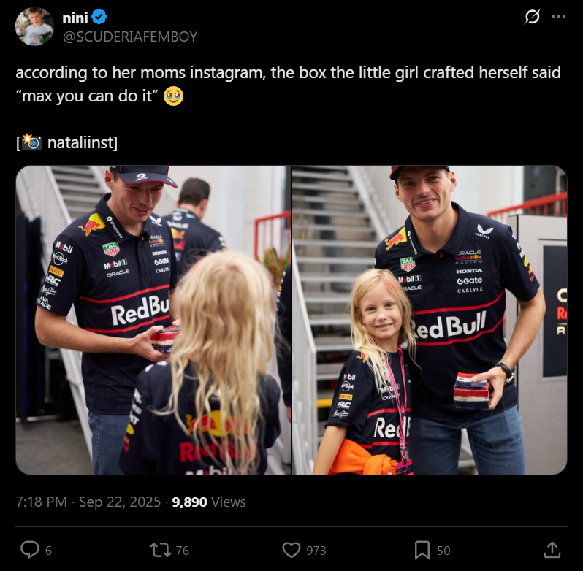Open the reply speech bubble icon

point(30,549)
